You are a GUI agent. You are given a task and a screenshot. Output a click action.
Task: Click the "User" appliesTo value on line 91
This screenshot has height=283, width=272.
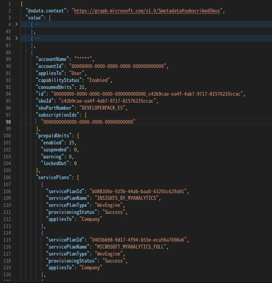[x=77, y=73]
